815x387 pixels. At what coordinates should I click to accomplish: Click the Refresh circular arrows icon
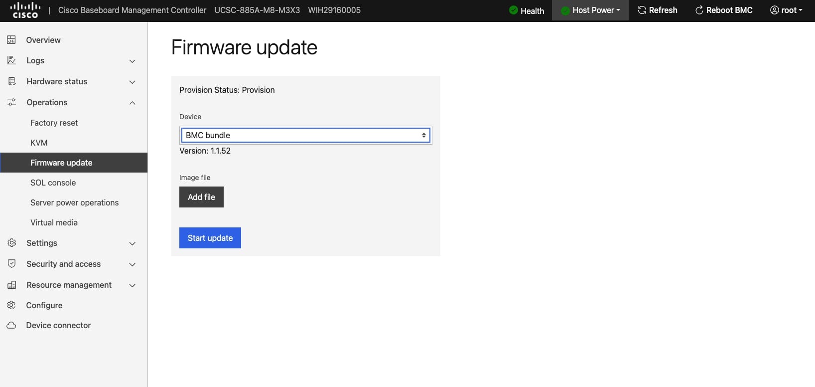[642, 10]
